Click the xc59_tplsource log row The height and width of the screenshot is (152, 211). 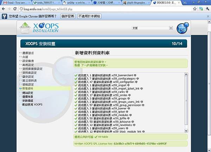pos(104,122)
